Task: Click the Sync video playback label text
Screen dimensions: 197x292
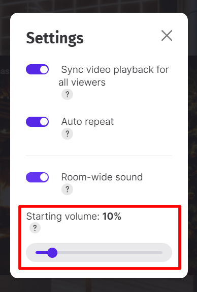Action: pyautogui.click(x=114, y=76)
